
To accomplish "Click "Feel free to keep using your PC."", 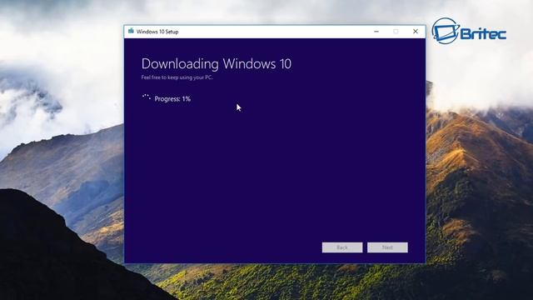I will (177, 77).
